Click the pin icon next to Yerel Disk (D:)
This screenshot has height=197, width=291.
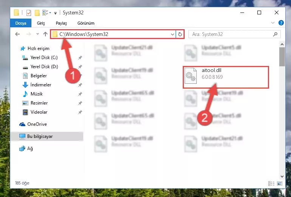point(80,67)
